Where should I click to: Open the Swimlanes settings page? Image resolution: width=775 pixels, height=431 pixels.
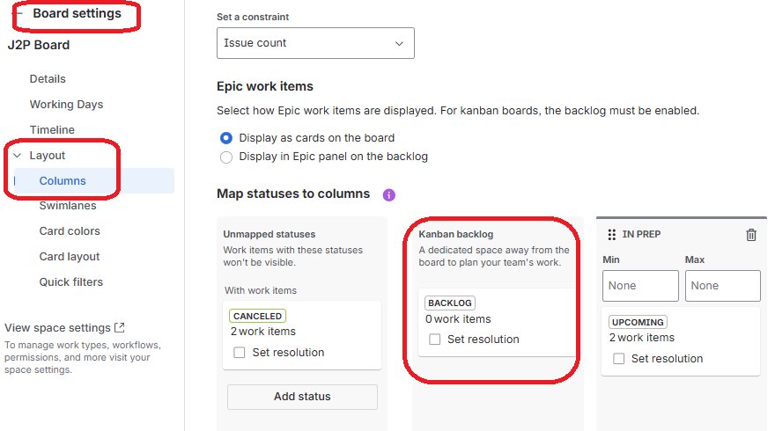[x=68, y=206]
